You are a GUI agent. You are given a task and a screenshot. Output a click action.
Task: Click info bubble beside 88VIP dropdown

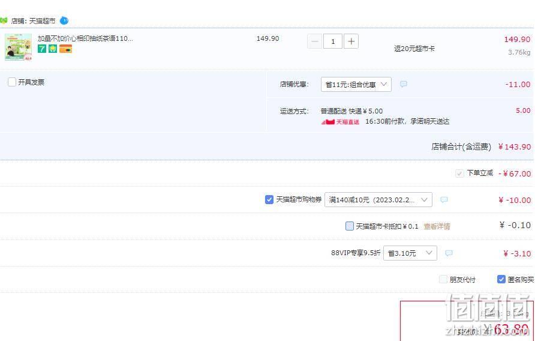point(449,253)
